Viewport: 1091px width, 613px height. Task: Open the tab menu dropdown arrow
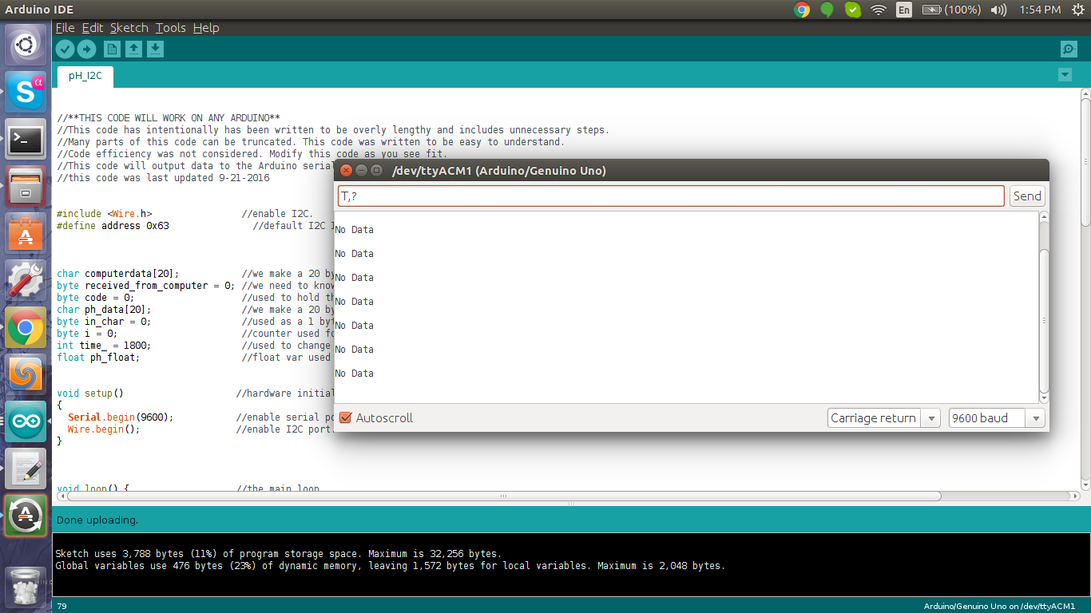tap(1064, 75)
